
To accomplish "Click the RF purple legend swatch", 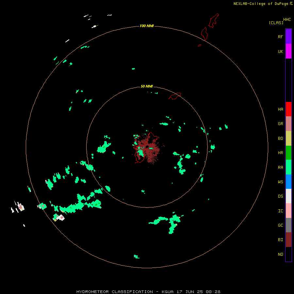I will click(x=288, y=37).
